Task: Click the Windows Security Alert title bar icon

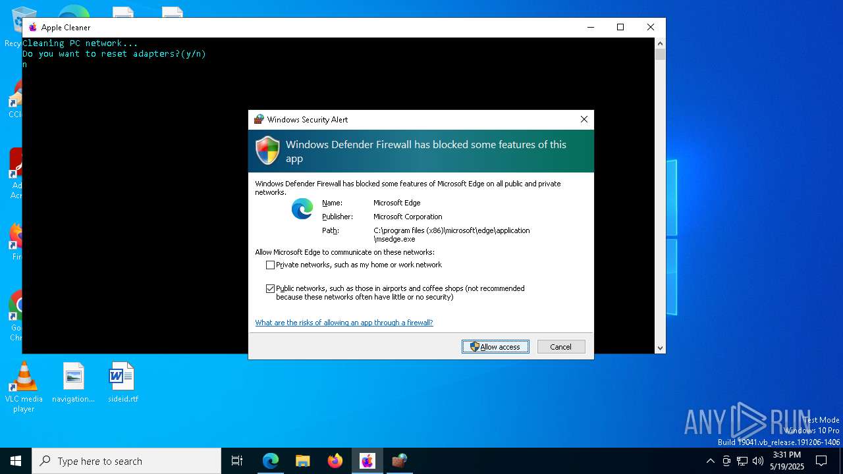Action: click(259, 119)
